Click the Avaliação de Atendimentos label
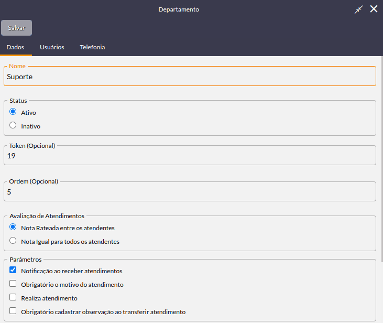 [x=47, y=216]
